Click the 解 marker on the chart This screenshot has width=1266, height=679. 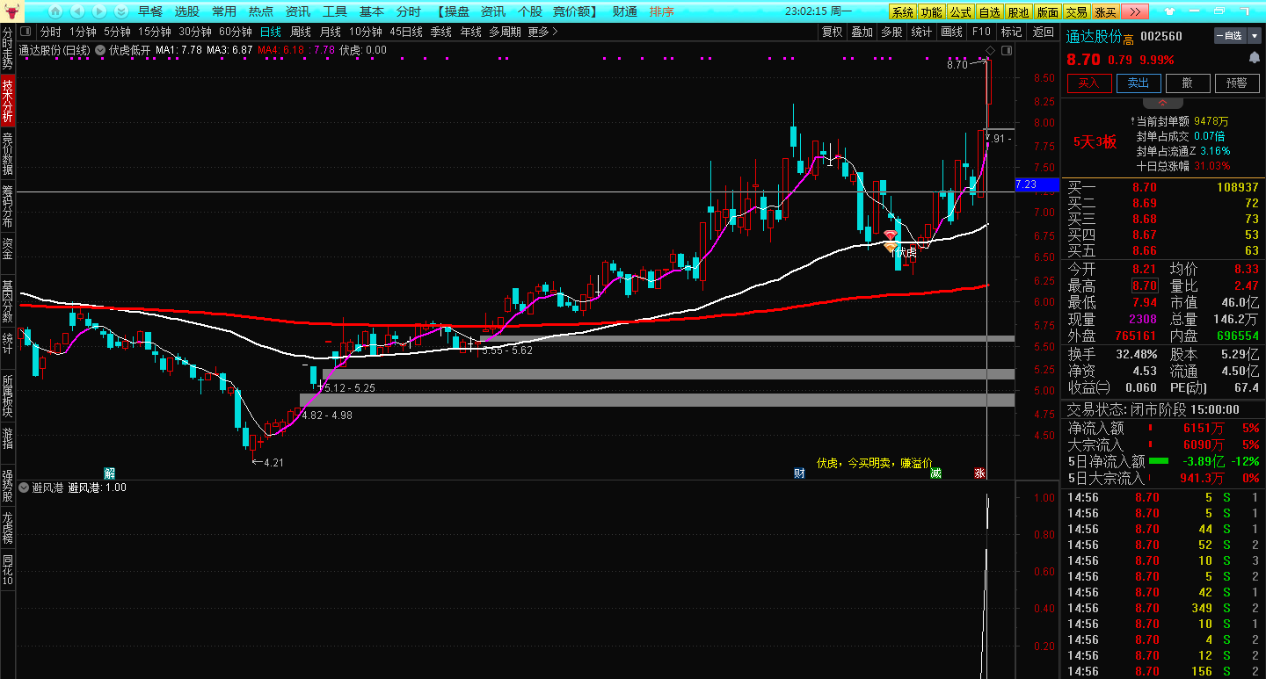110,473
